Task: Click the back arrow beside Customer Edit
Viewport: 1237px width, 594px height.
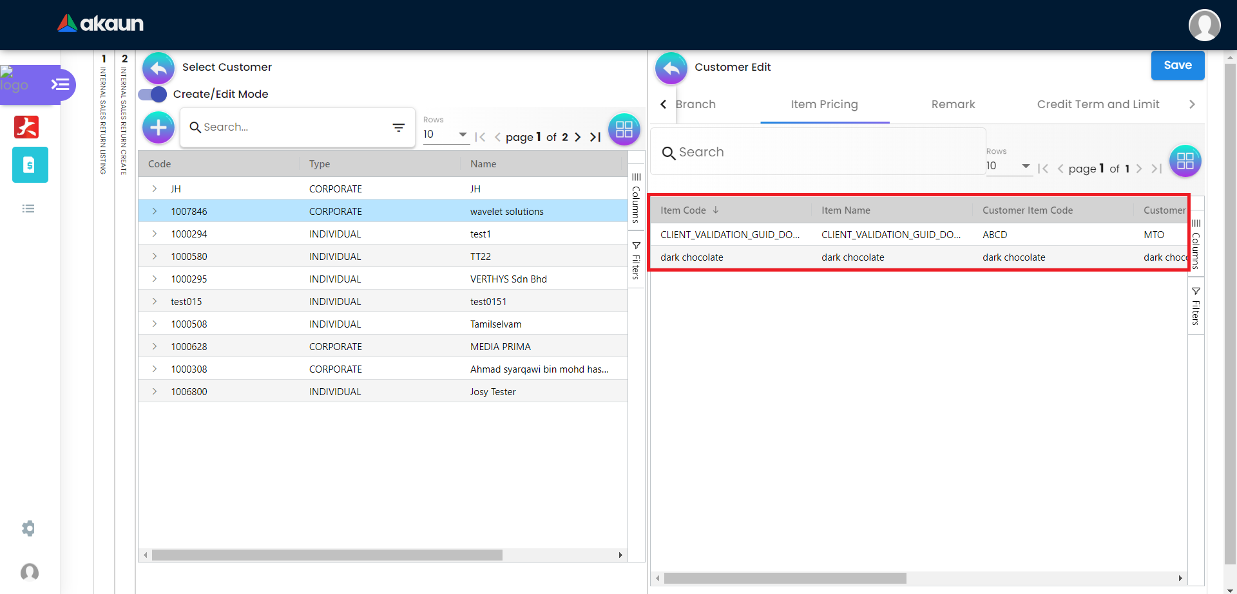Action: (671, 68)
